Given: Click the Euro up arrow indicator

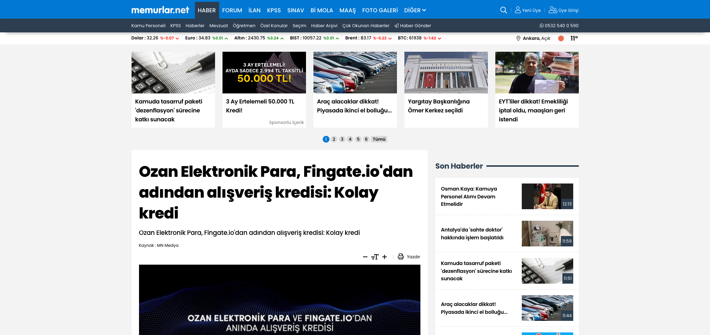Looking at the screenshot, I should coord(226,38).
